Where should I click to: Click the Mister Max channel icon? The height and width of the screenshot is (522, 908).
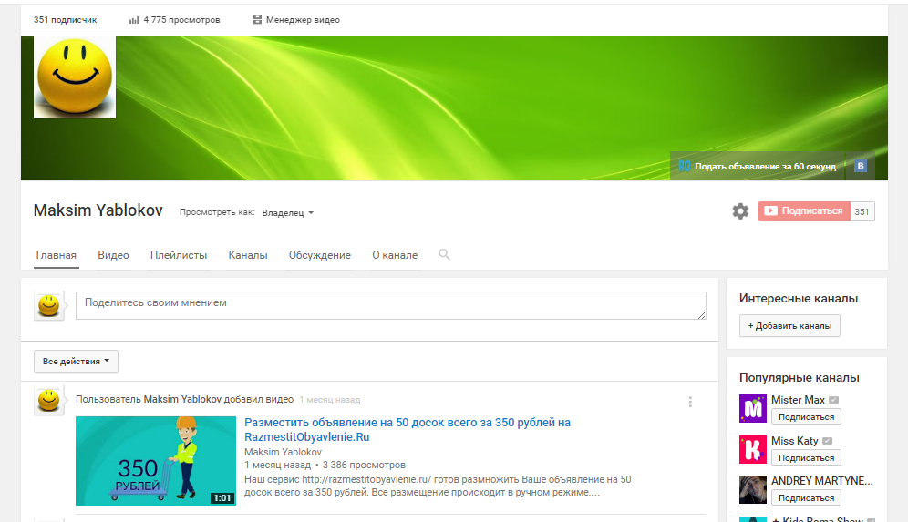pyautogui.click(x=752, y=409)
